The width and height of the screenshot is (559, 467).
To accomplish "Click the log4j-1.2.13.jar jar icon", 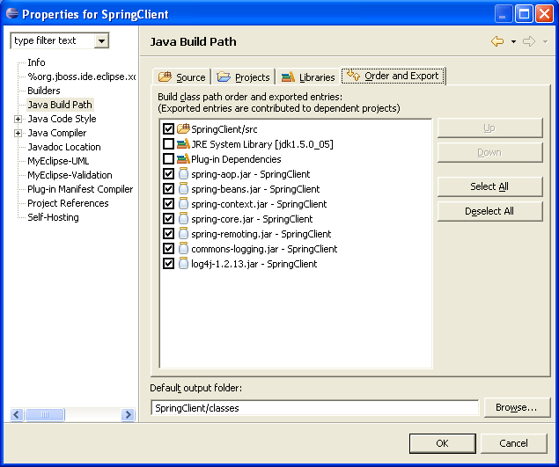I will coord(183,263).
